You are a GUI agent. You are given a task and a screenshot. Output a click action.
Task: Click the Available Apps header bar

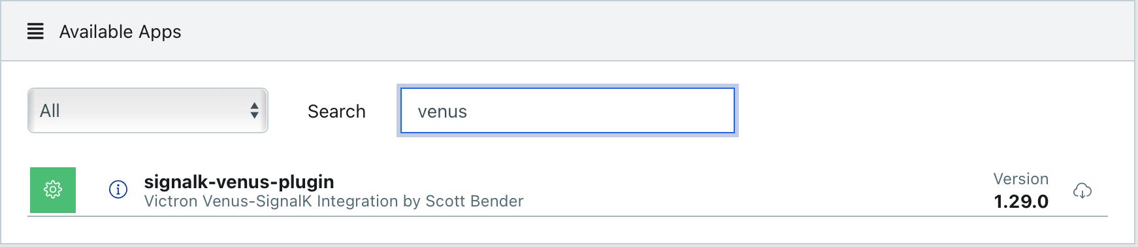pos(568,31)
